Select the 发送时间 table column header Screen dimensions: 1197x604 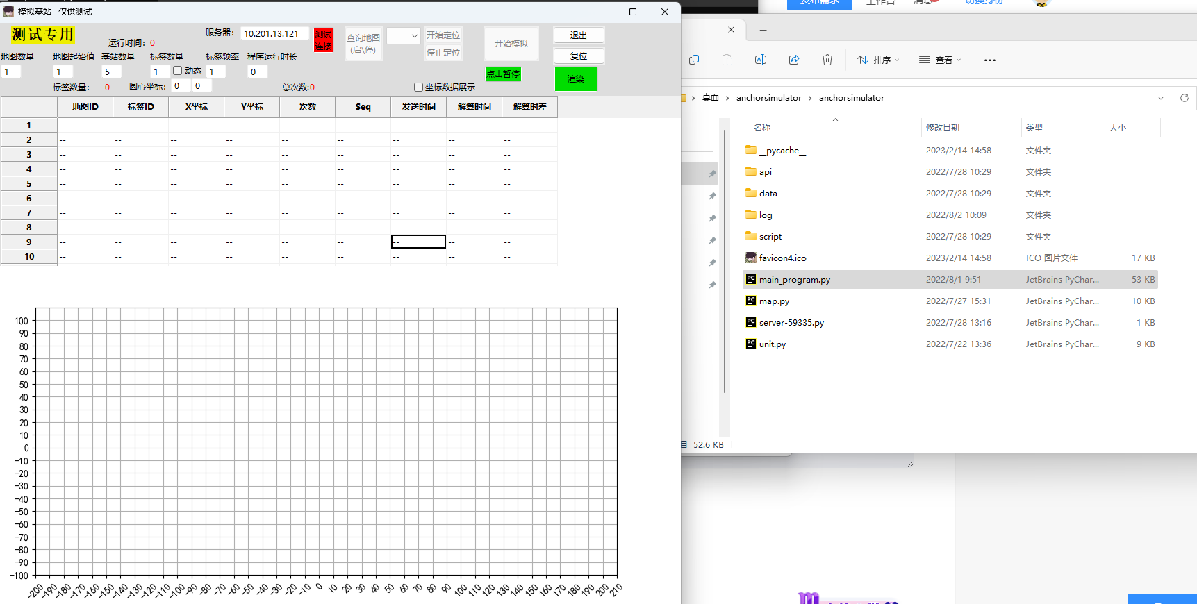pyautogui.click(x=418, y=107)
